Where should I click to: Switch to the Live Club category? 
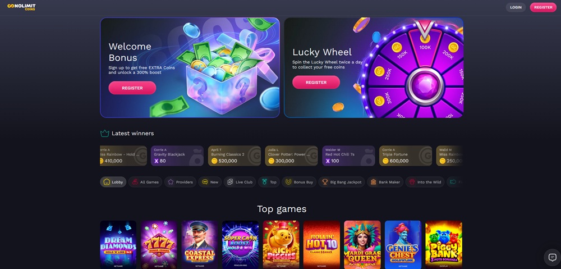[240, 182]
